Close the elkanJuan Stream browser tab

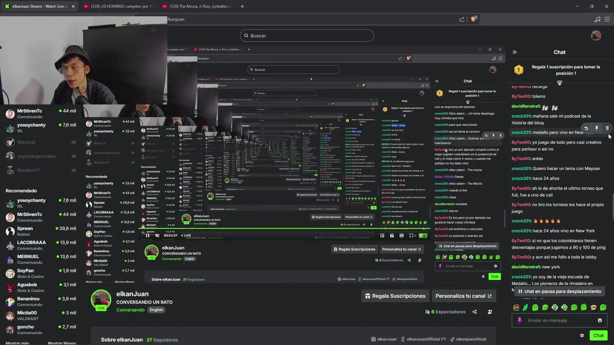coord(72,6)
